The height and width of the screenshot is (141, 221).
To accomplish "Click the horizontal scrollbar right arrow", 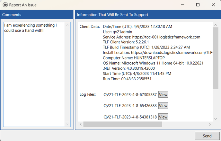I will tap(210, 124).
